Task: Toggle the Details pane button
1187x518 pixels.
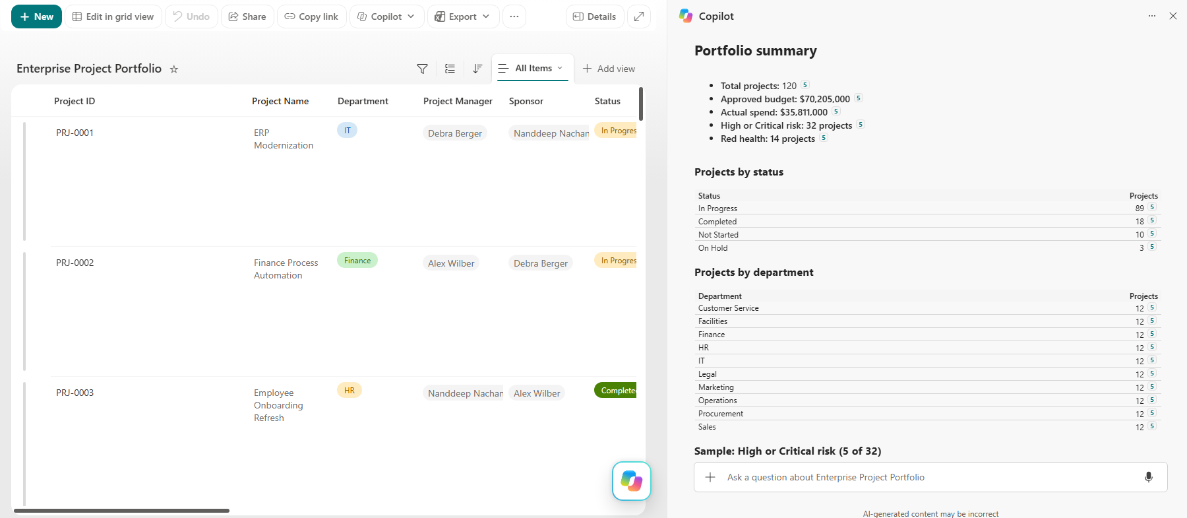Action: pyautogui.click(x=595, y=16)
